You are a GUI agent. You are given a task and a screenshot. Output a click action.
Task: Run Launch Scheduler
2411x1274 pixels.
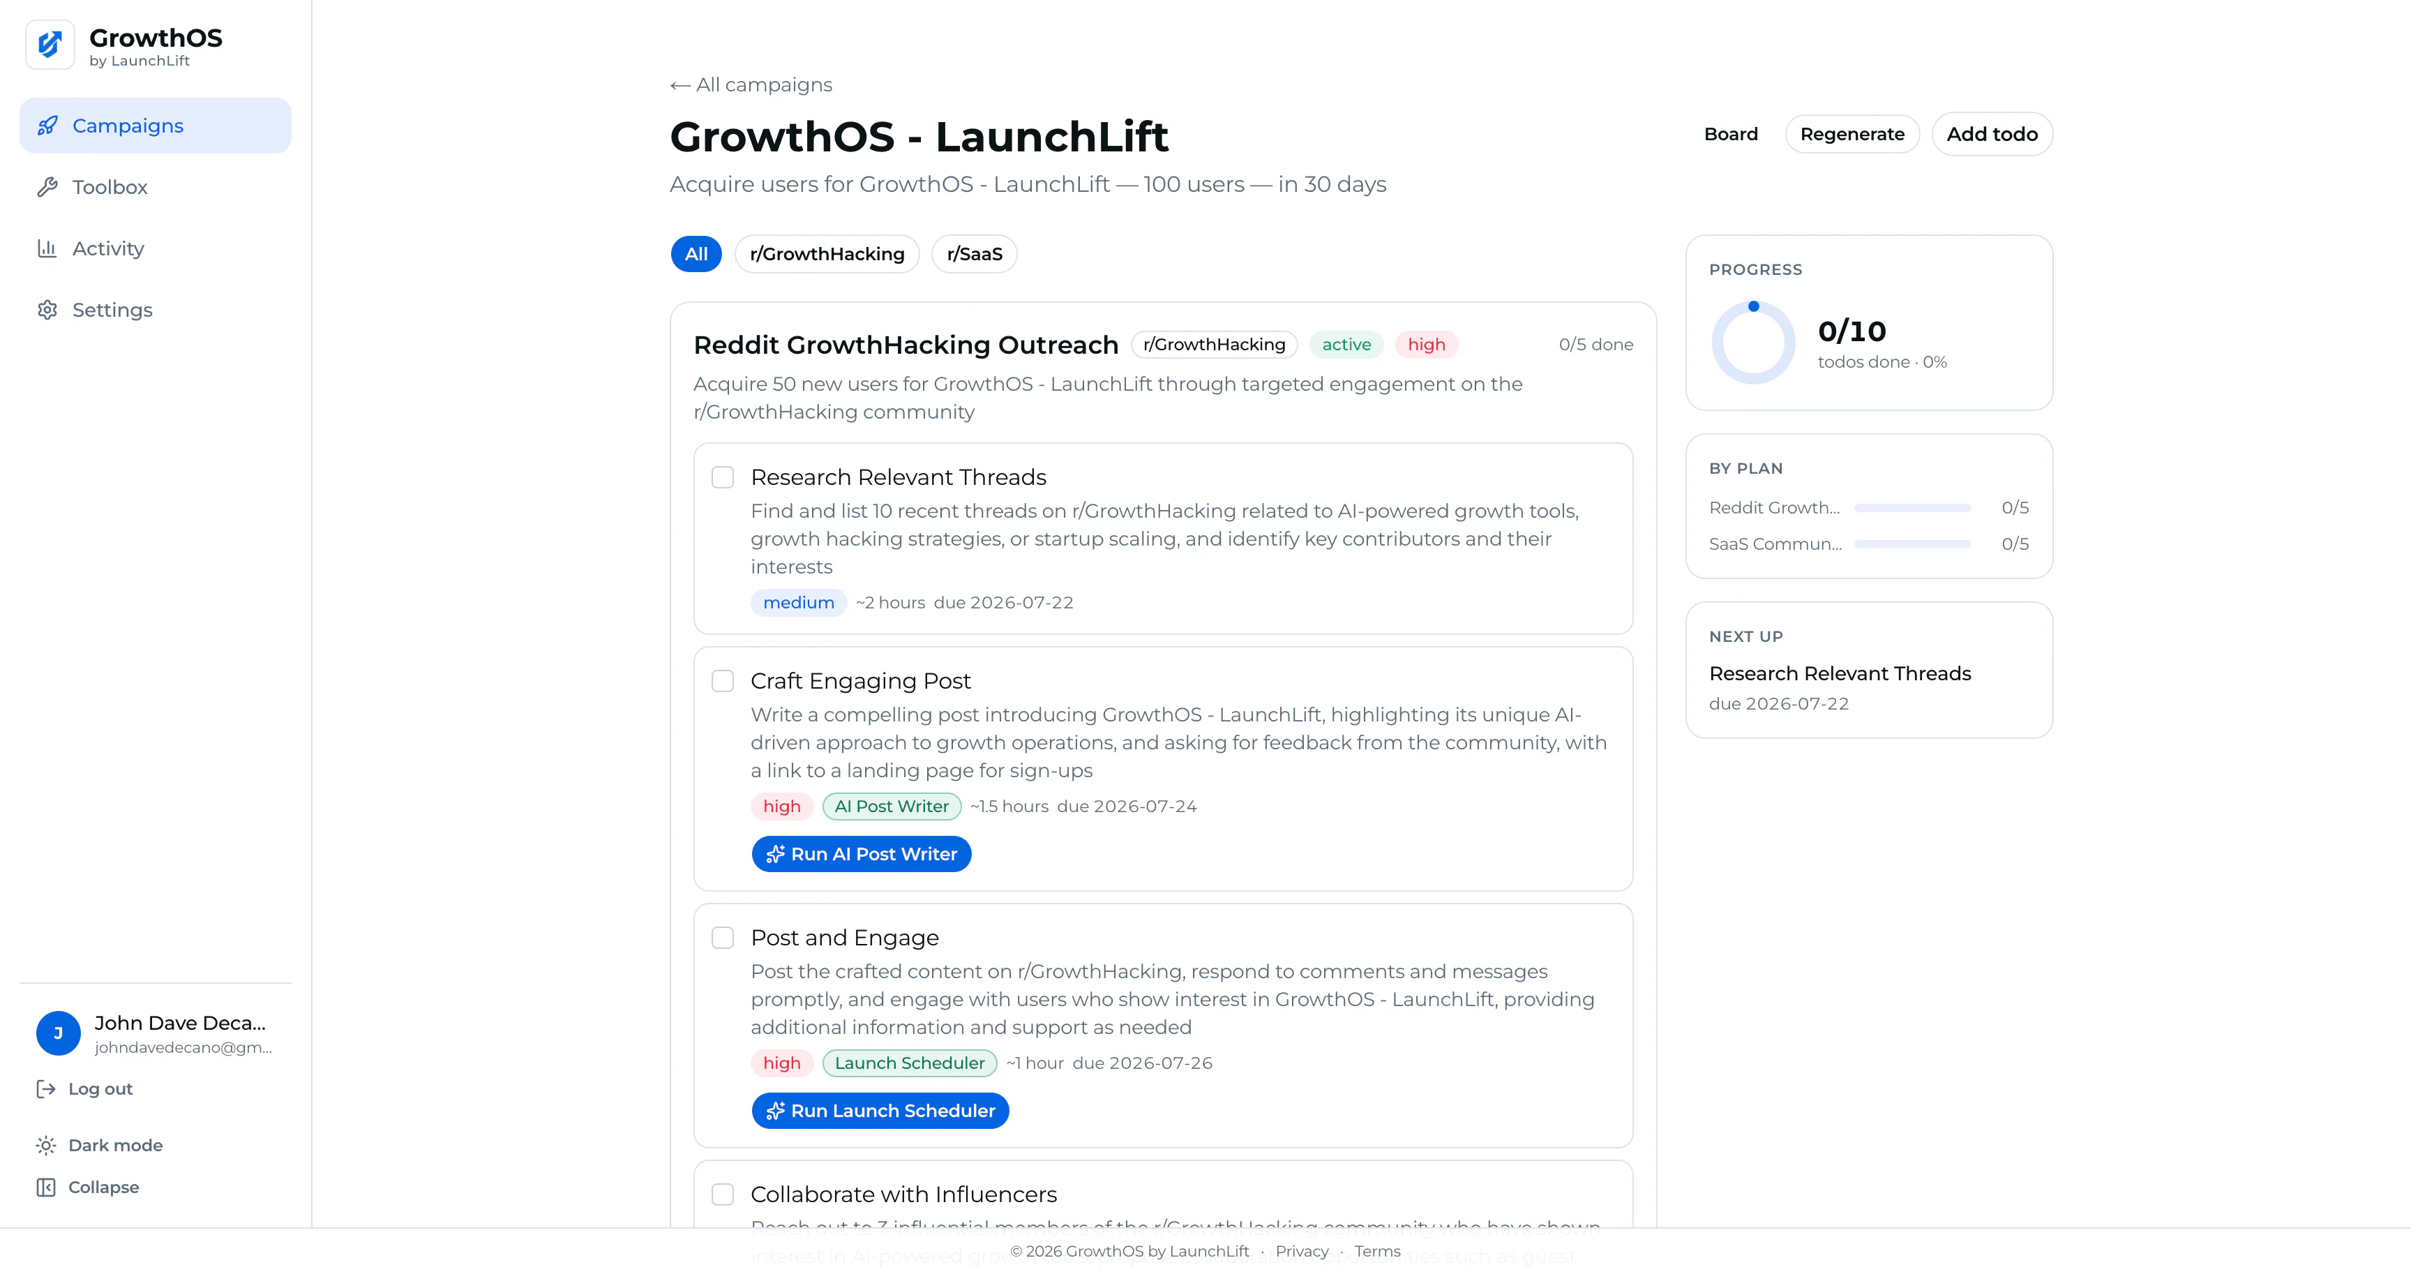[x=880, y=1110]
